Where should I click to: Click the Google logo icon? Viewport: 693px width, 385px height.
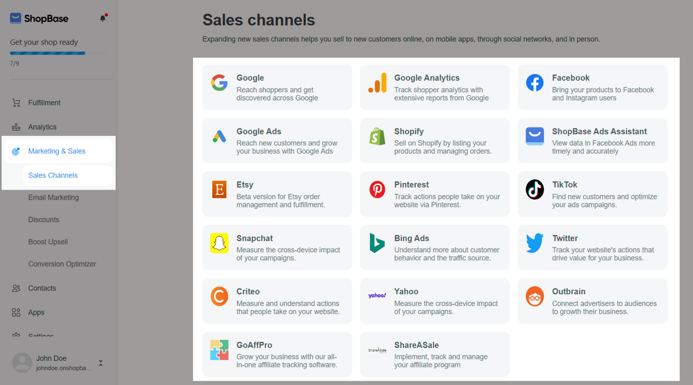(x=219, y=82)
